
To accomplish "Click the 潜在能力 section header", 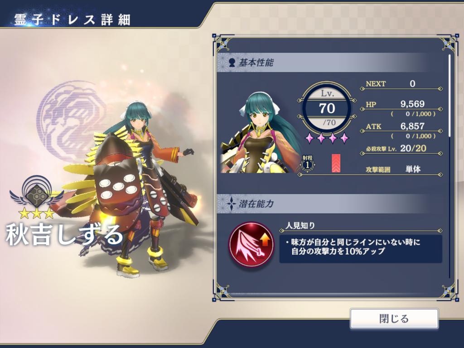I will 324,203.
